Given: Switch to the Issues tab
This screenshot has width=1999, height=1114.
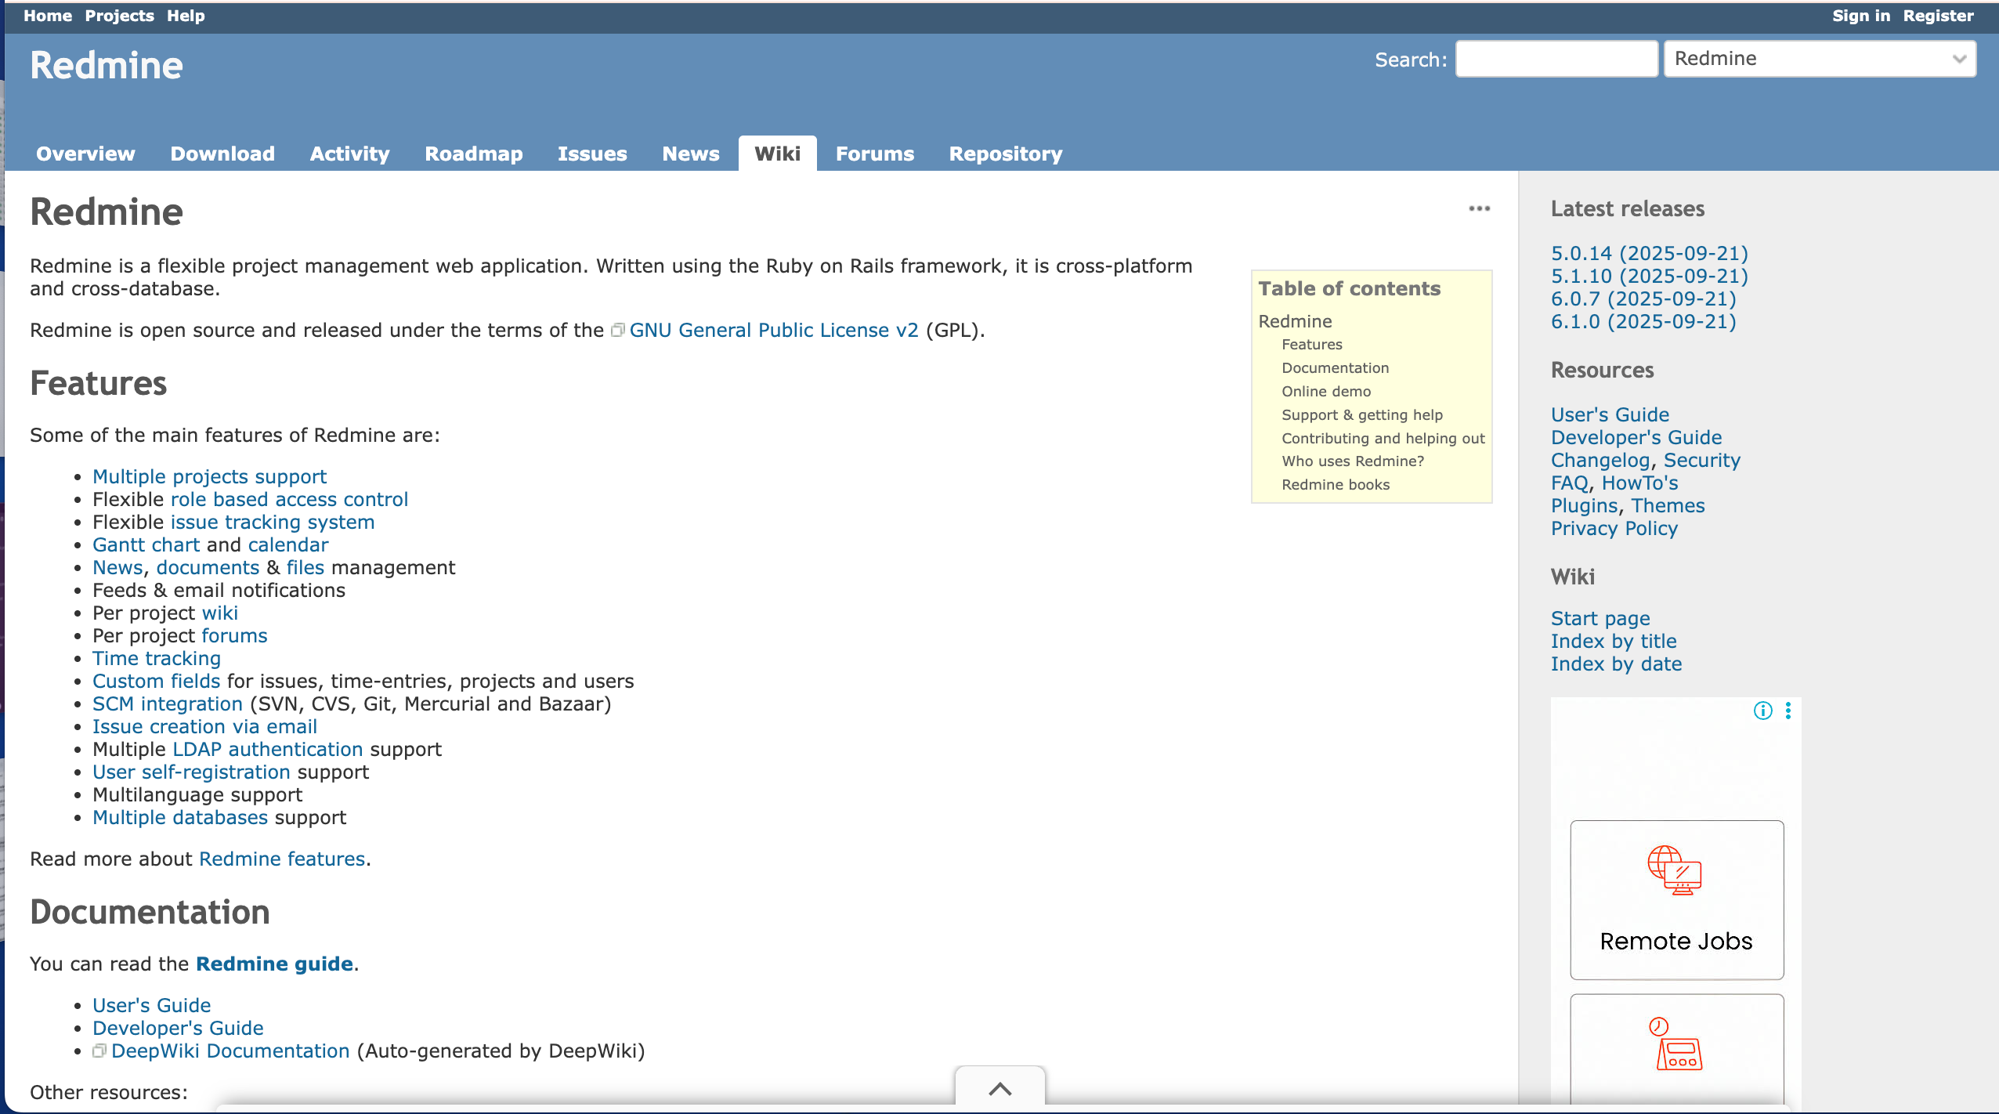Looking at the screenshot, I should click(592, 154).
